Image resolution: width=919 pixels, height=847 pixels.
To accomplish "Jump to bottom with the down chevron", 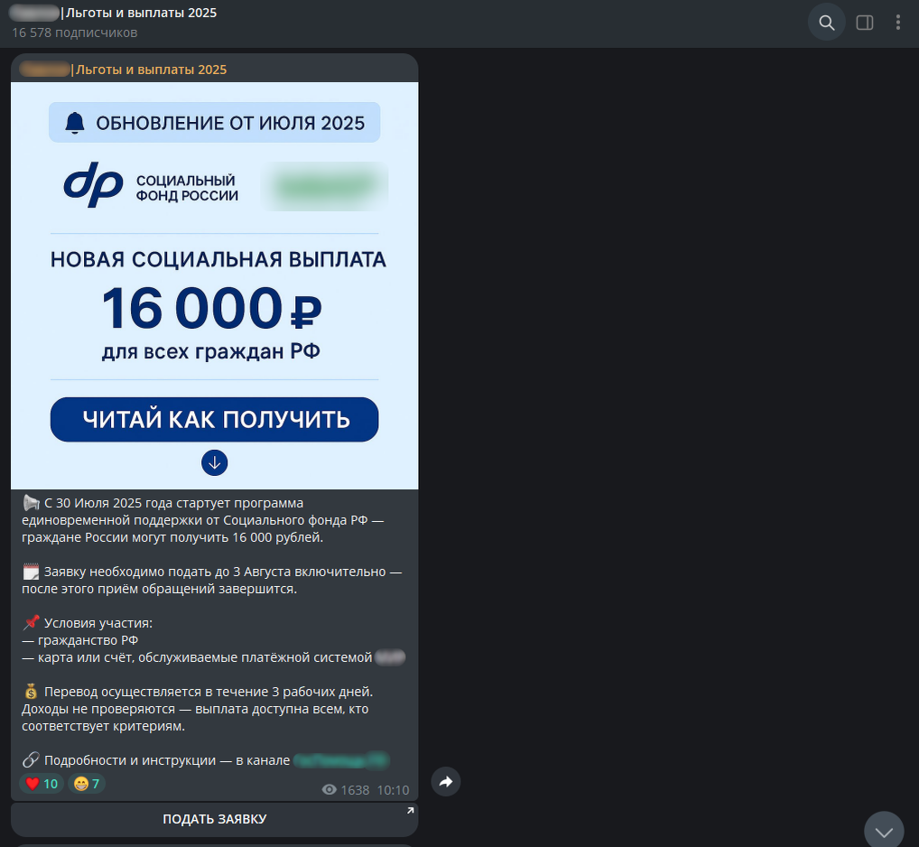I will (884, 831).
